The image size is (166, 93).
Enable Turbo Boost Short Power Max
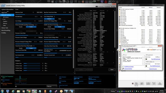coord(31,48)
